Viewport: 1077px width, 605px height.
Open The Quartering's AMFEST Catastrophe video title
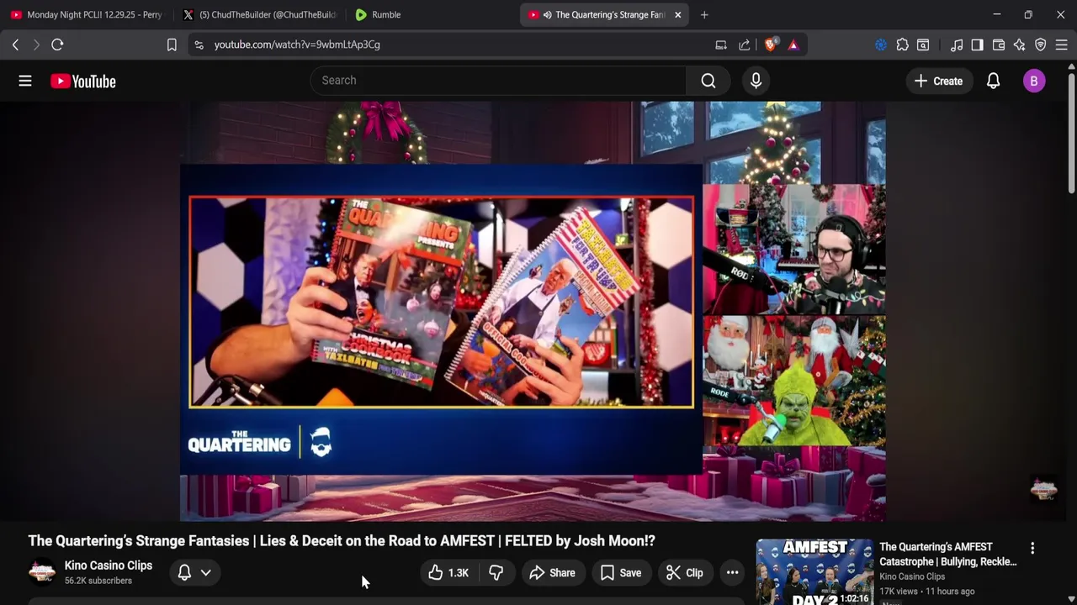tap(947, 555)
